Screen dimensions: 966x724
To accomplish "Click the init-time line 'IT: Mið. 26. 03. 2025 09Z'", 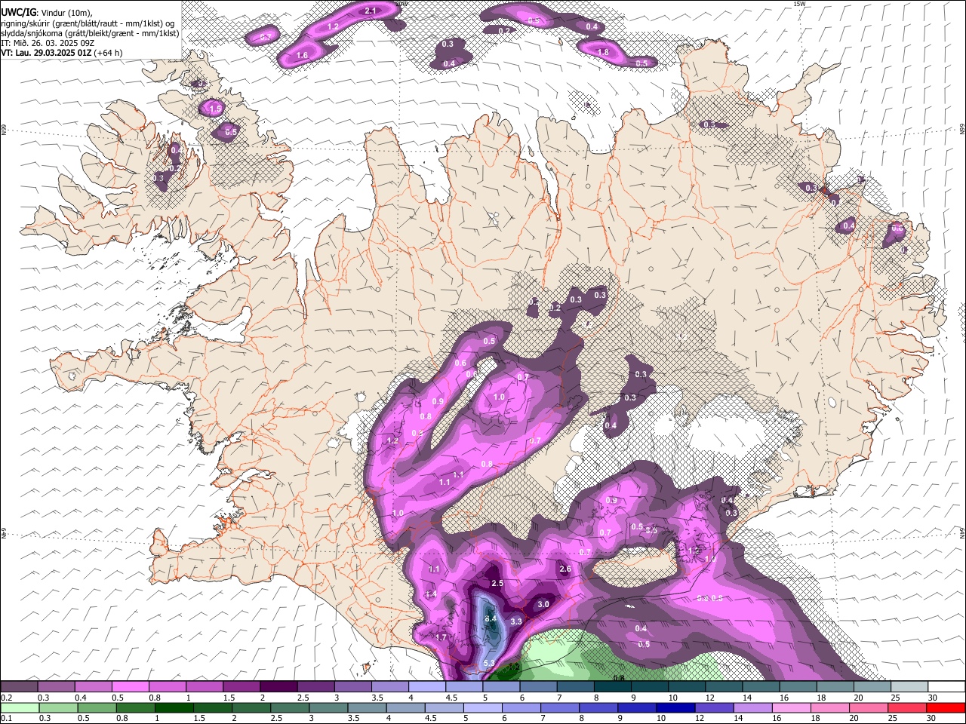I will [47, 43].
